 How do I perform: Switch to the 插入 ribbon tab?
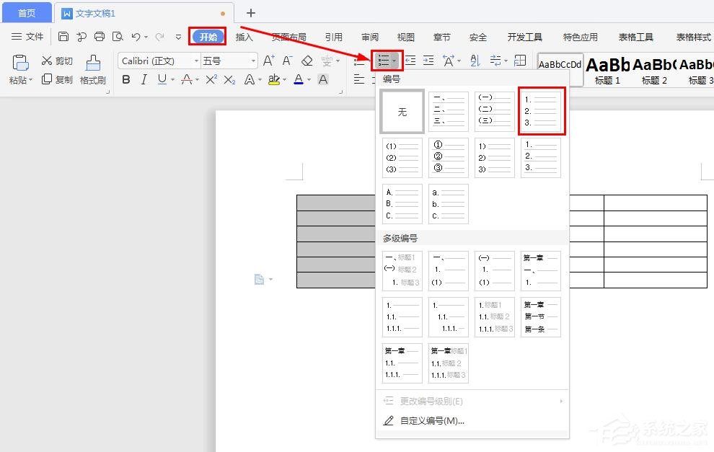pos(244,37)
